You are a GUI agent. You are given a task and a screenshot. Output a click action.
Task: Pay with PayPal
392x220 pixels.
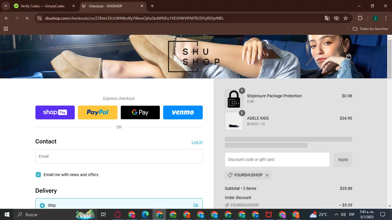98,112
